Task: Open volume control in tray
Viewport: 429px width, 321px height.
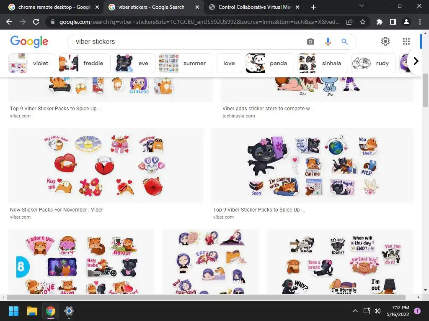Action: [377, 311]
